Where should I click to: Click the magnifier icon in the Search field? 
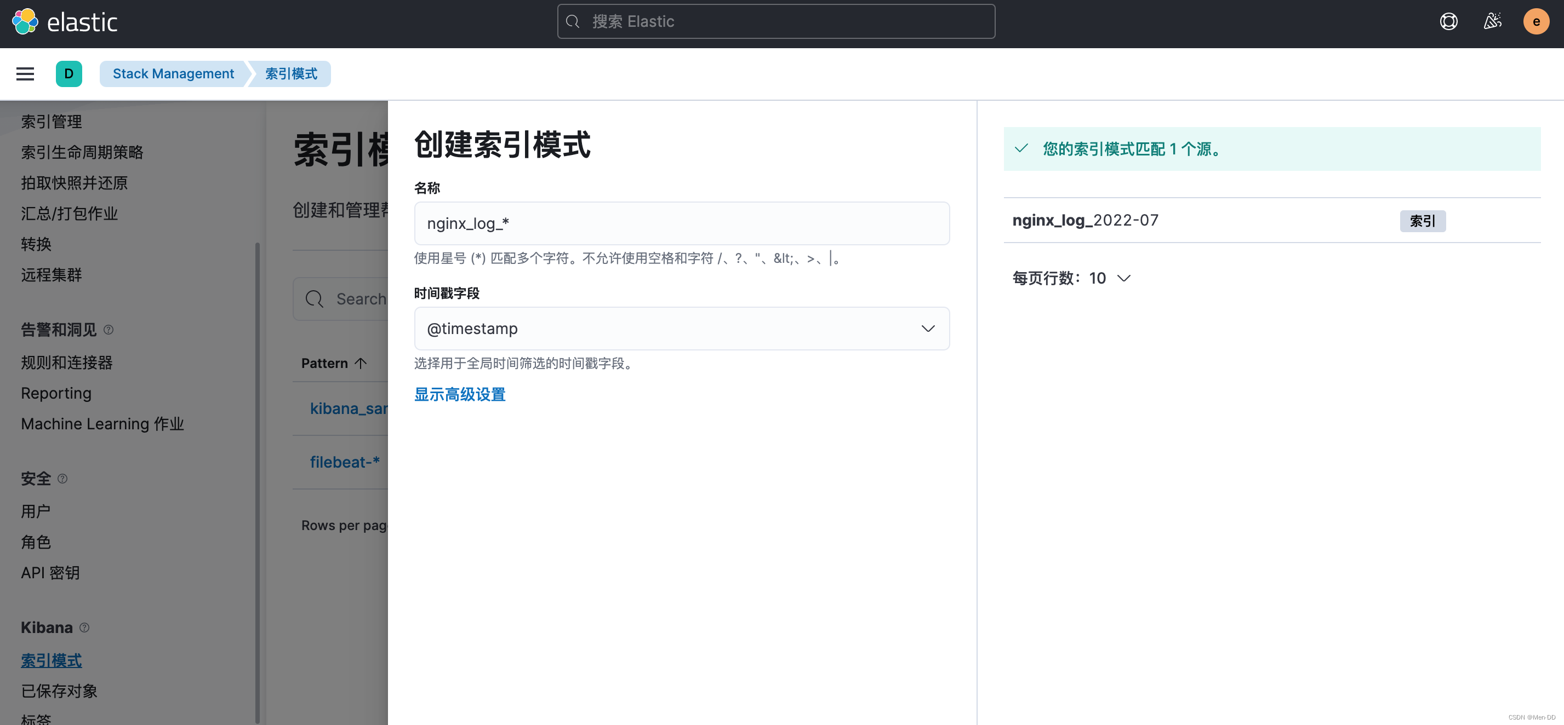click(x=315, y=298)
